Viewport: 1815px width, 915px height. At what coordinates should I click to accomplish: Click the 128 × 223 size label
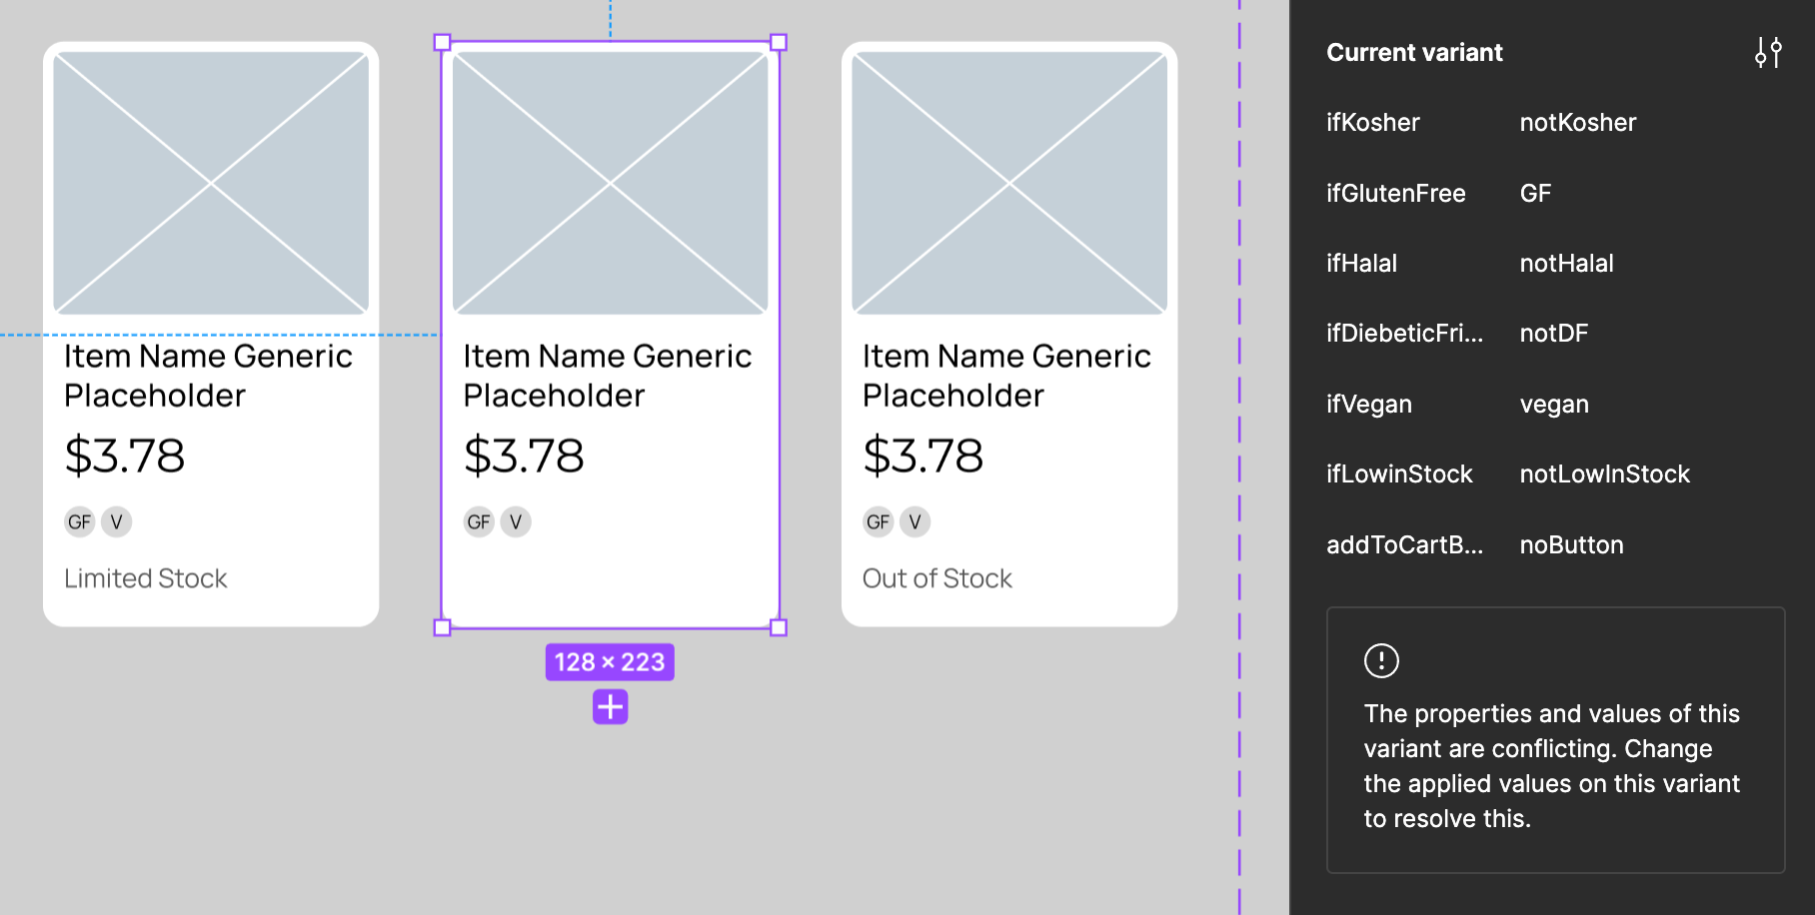click(x=610, y=662)
